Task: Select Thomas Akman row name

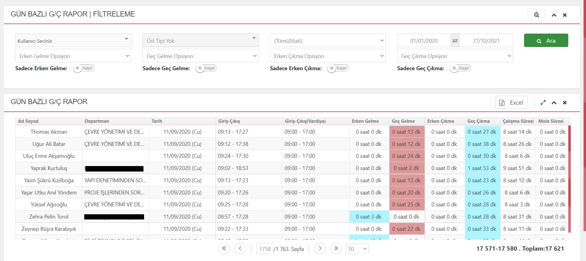Action: click(49, 132)
